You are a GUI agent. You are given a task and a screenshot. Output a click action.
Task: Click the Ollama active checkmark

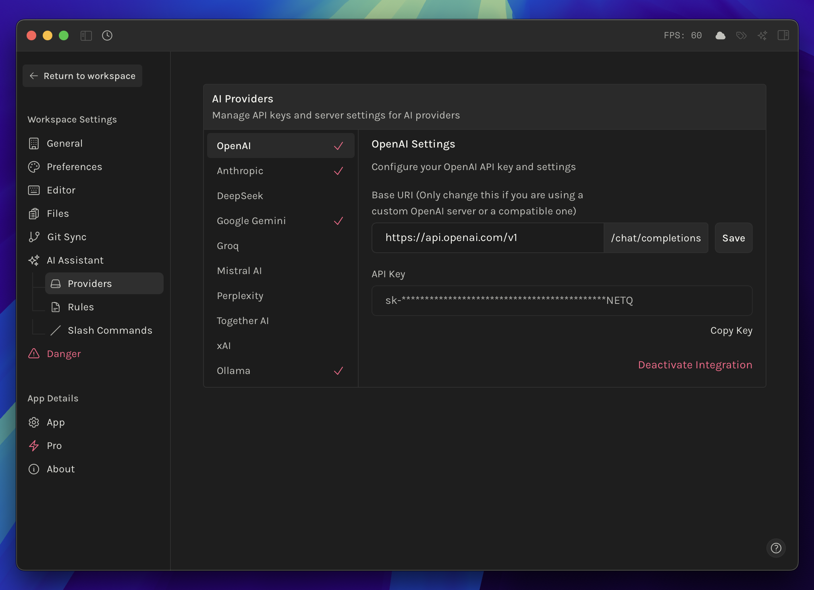(x=338, y=371)
